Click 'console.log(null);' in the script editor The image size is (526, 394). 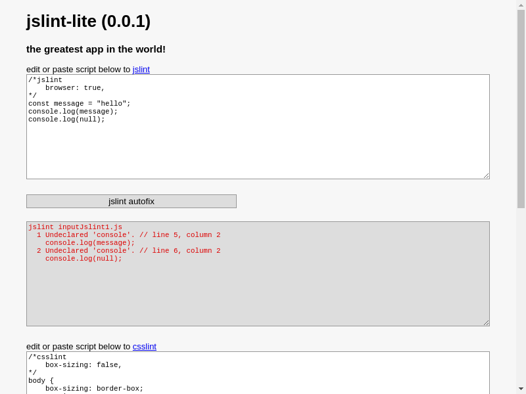pyautogui.click(x=66, y=120)
